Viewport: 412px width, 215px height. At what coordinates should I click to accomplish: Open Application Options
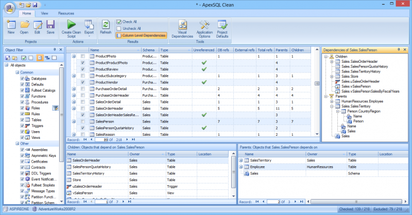coord(204,26)
